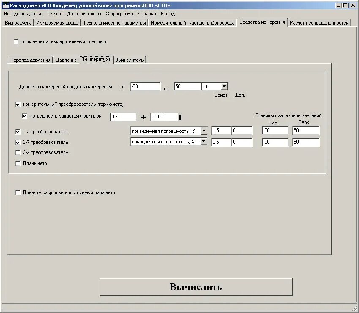The height and width of the screenshot is (313, 359).
Task: Click 1-й преобразователь additional error field
Action: tap(242, 130)
